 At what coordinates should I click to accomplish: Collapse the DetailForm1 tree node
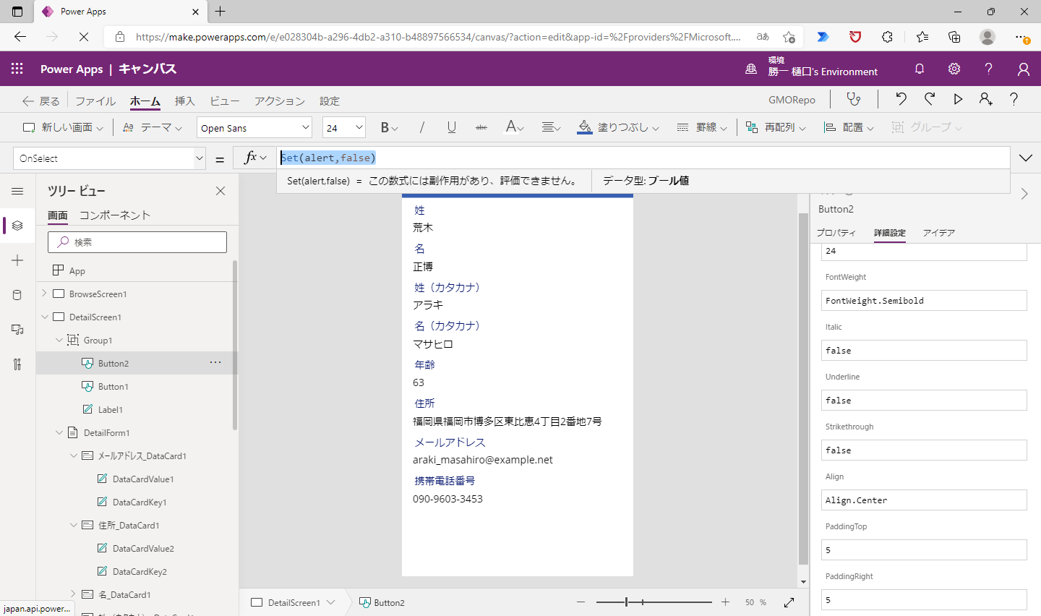tap(59, 432)
